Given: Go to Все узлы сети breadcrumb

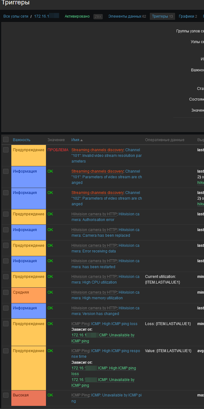Looking at the screenshot, I should pyautogui.click(x=16, y=16).
